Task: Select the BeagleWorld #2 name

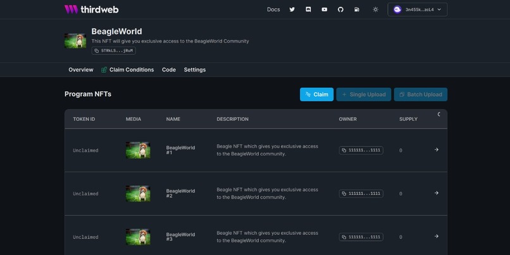Action: click(x=180, y=193)
